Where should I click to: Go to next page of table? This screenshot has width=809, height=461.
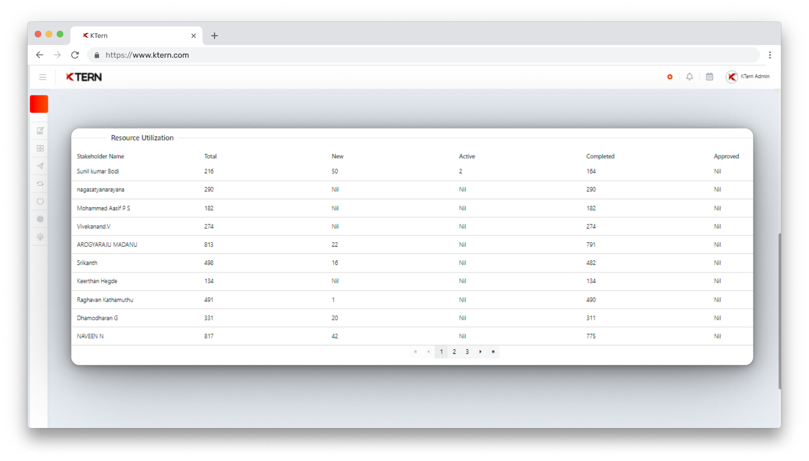(480, 352)
